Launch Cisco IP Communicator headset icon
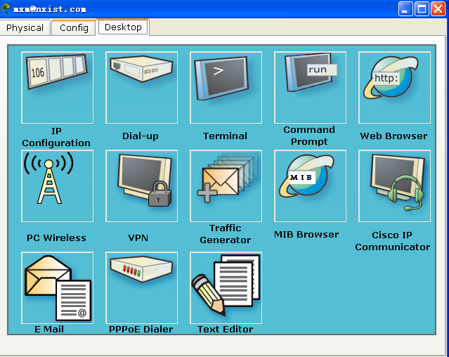The image size is (449, 357). click(x=395, y=186)
